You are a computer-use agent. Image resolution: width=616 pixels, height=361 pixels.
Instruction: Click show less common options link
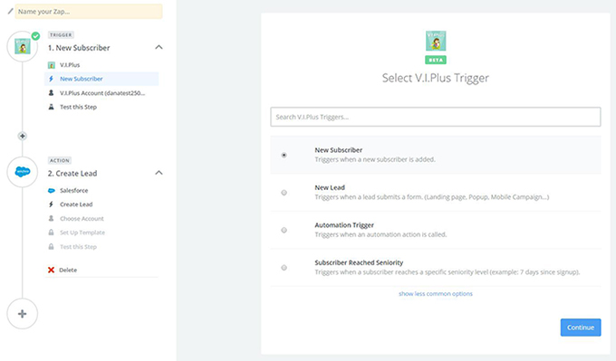pyautogui.click(x=436, y=293)
